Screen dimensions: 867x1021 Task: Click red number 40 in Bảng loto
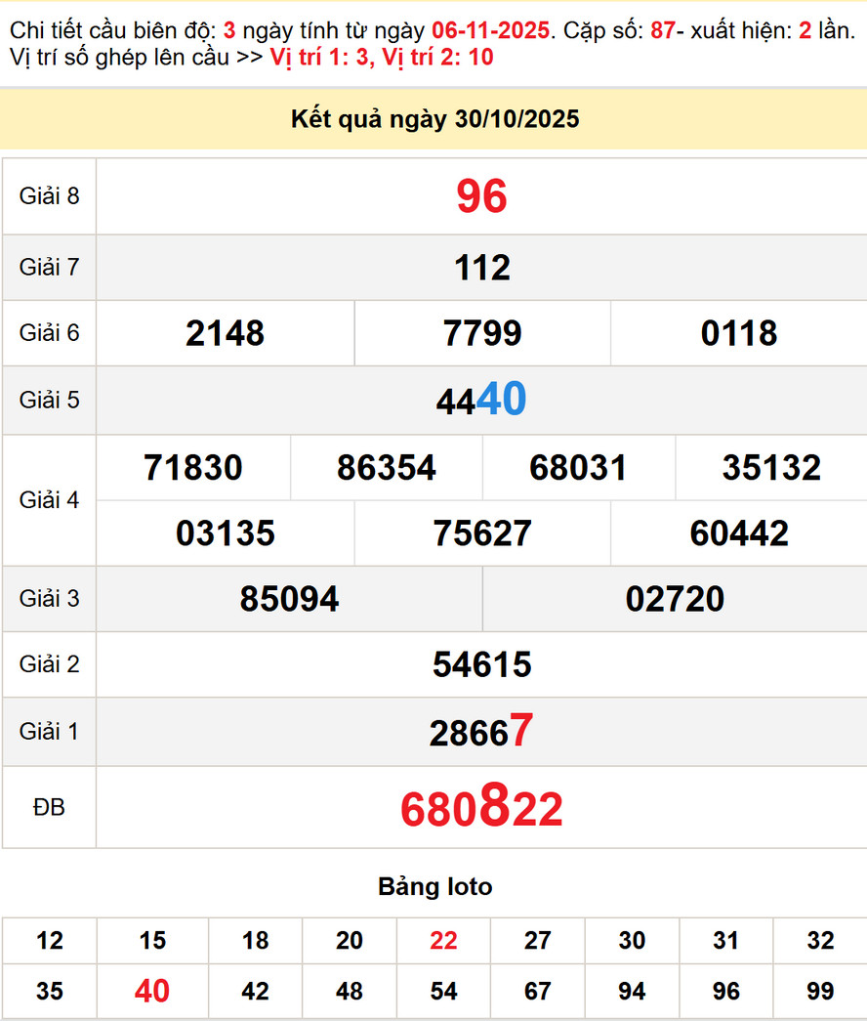point(152,992)
